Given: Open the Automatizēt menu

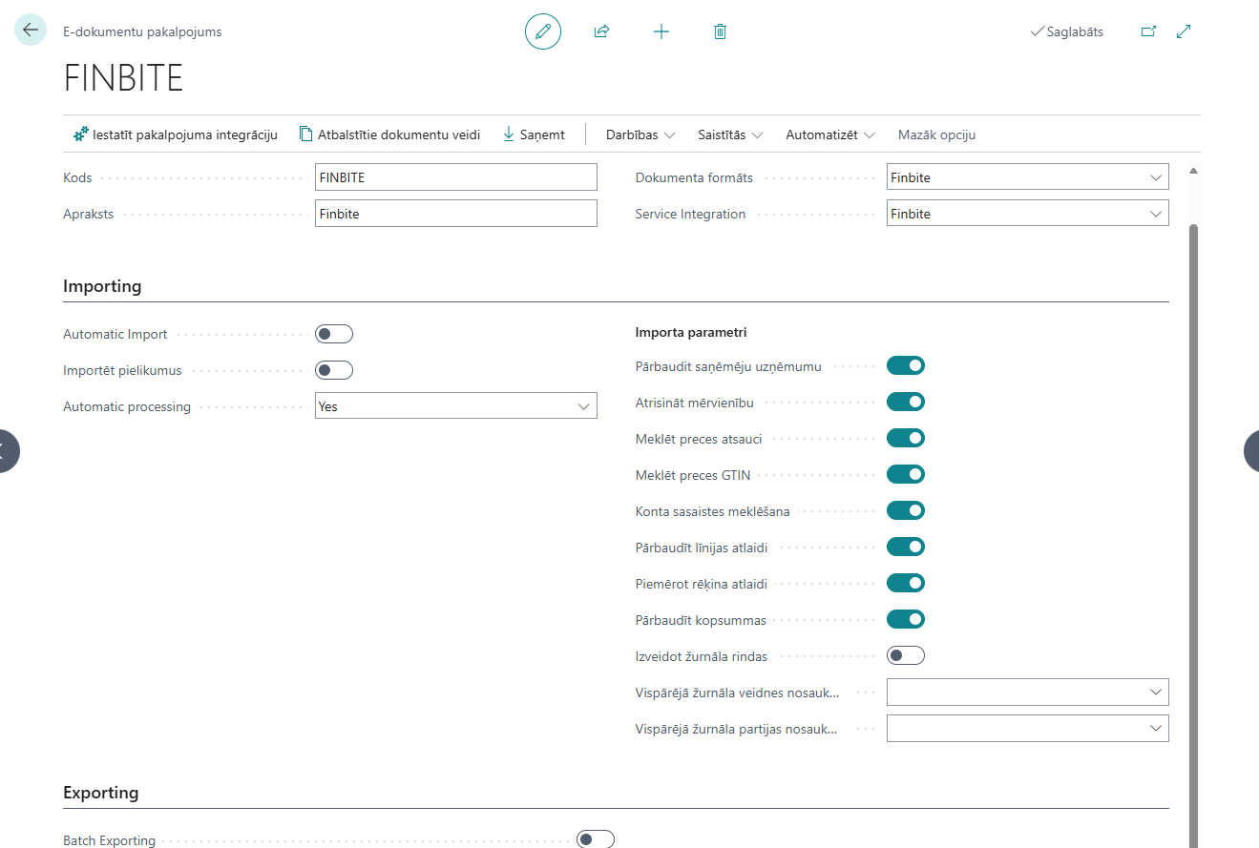Looking at the screenshot, I should (830, 134).
